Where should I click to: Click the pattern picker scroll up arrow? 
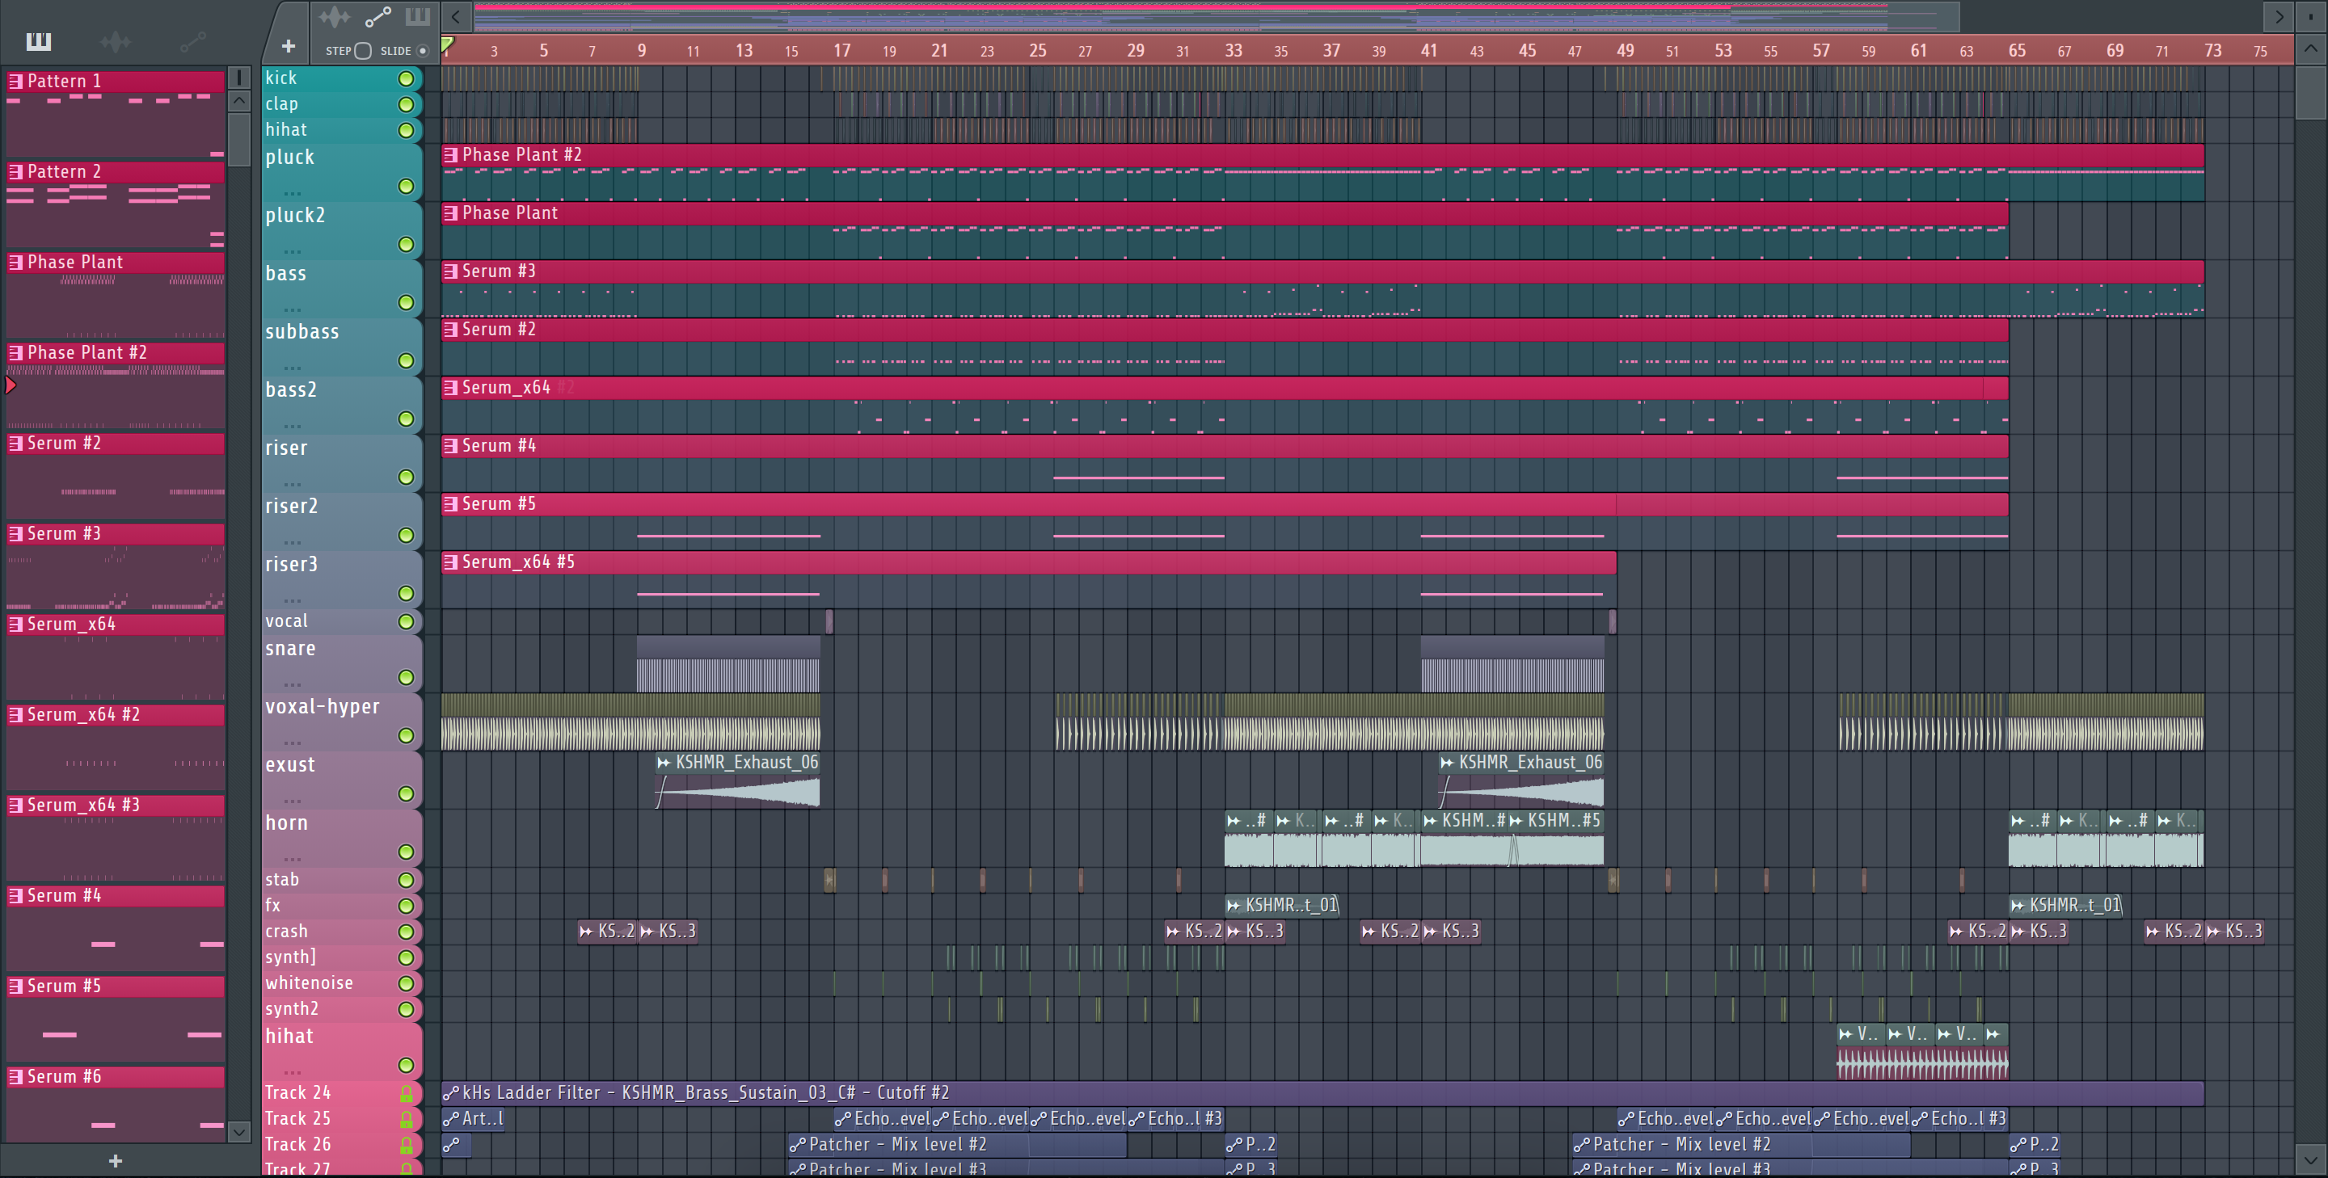(x=238, y=101)
